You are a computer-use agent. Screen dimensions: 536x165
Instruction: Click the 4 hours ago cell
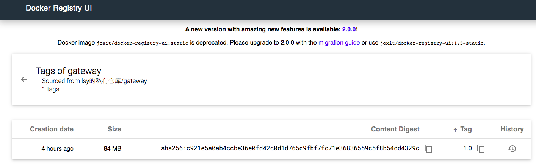point(57,149)
